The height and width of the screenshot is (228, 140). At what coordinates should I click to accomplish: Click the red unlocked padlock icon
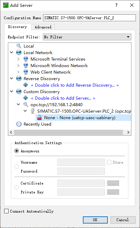[39, 117]
